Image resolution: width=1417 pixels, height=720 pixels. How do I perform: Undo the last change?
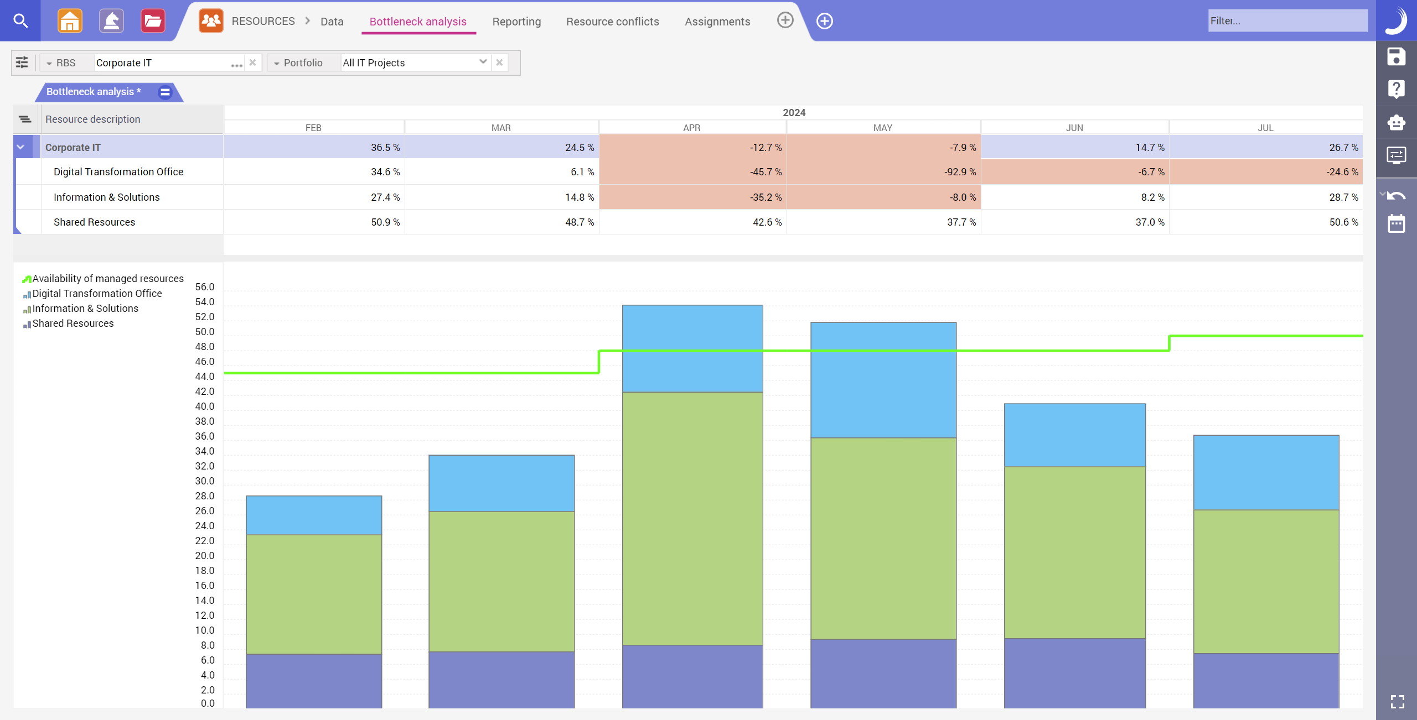pos(1397,195)
